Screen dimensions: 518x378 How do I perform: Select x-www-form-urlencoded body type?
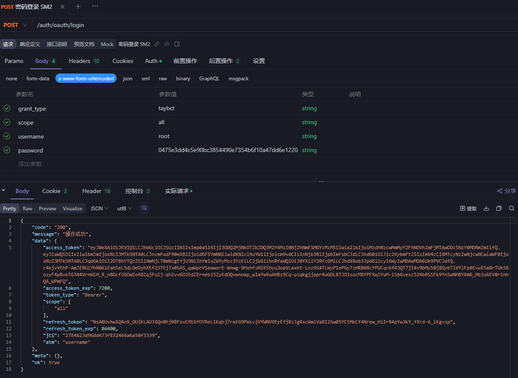click(x=86, y=79)
